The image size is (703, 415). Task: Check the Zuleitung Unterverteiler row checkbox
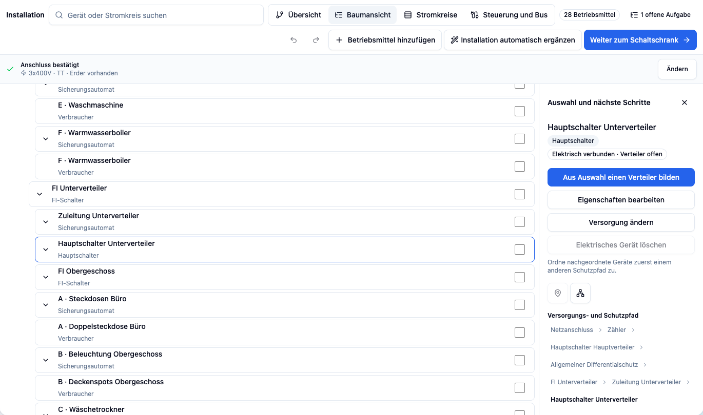pyautogui.click(x=520, y=222)
